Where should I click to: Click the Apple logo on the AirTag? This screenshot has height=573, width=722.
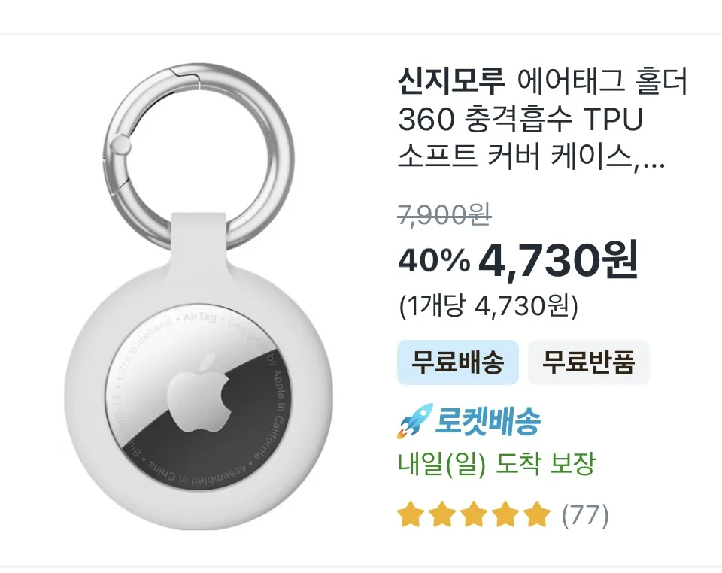(199, 394)
